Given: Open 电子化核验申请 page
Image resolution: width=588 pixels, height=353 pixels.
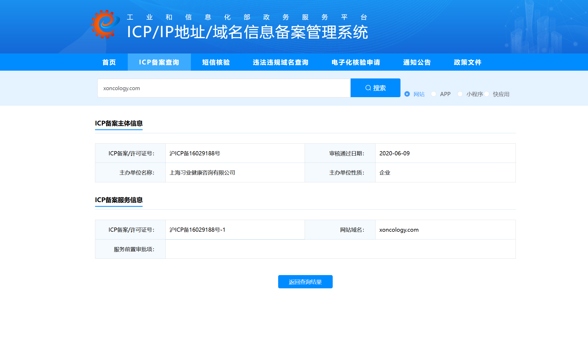Looking at the screenshot, I should pyautogui.click(x=356, y=62).
